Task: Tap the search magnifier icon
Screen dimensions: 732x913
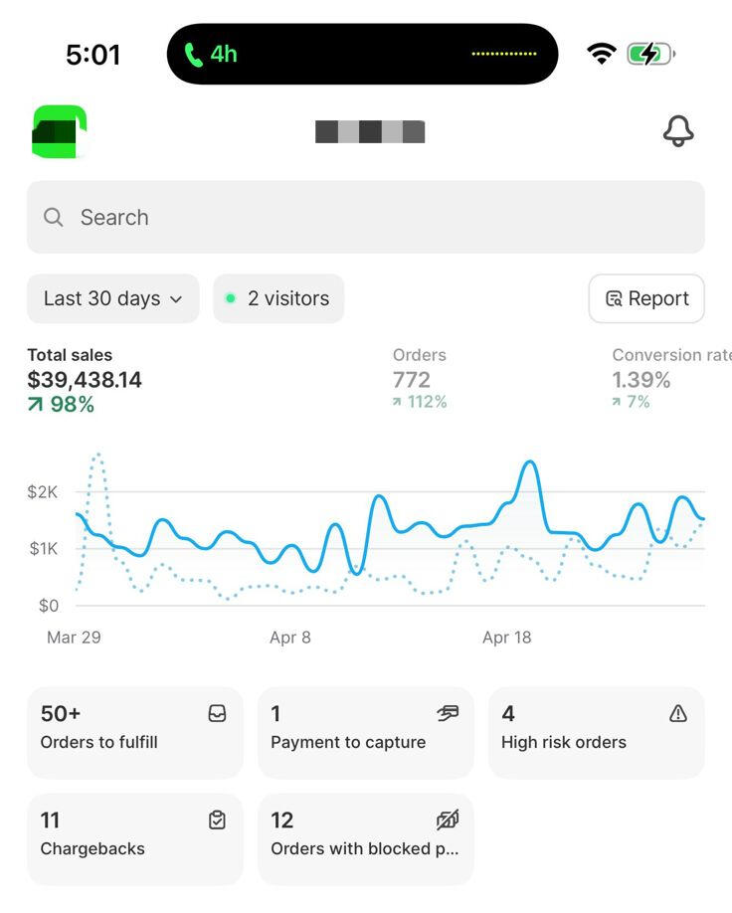Action: coord(54,217)
